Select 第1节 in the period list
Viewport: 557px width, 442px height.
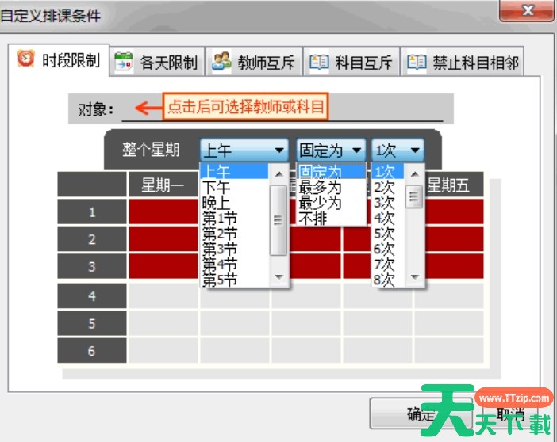click(234, 218)
